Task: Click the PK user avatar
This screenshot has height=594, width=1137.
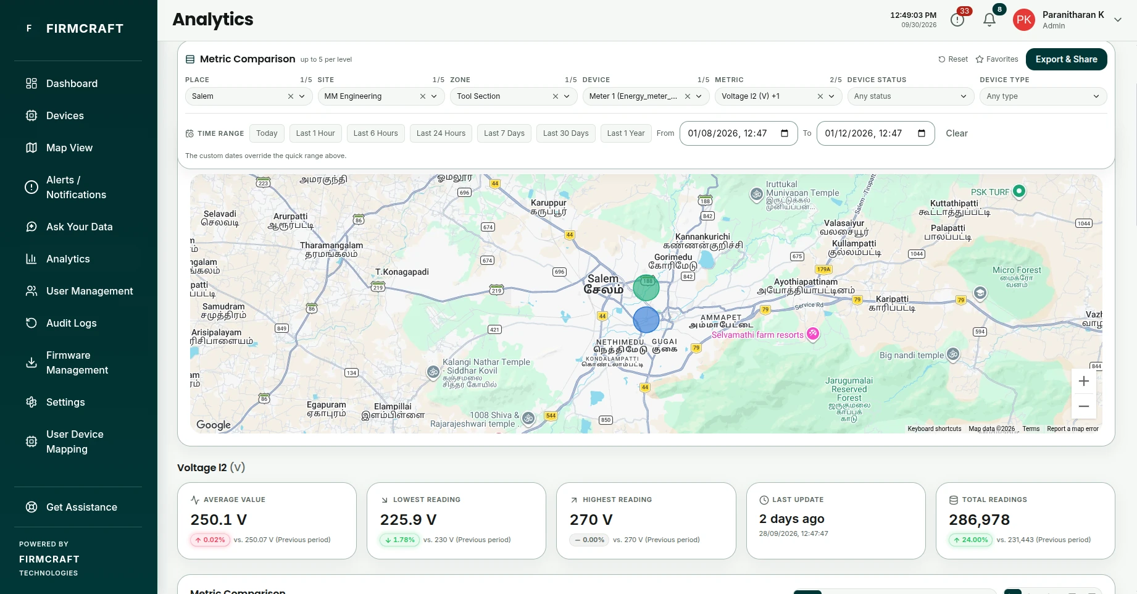Action: coord(1024,20)
